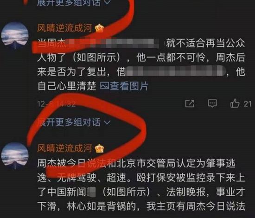The height and width of the screenshot is (218, 255).
Task: Open the first commenter's cloud avatar
Action: coord(15,36)
